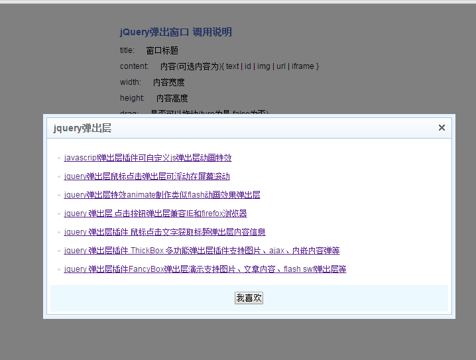This screenshot has height=360, width=476.
Task: Open link 鼠标点击文字获取标题弹出层内容信息
Action: (165, 232)
